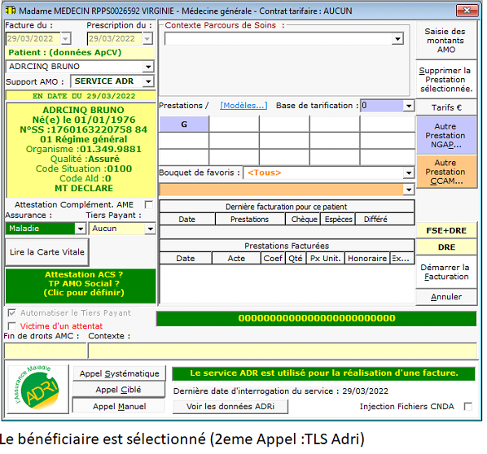The height and width of the screenshot is (454, 487).
Task: Click Espèces column in Dernière facturation
Action: point(338,219)
